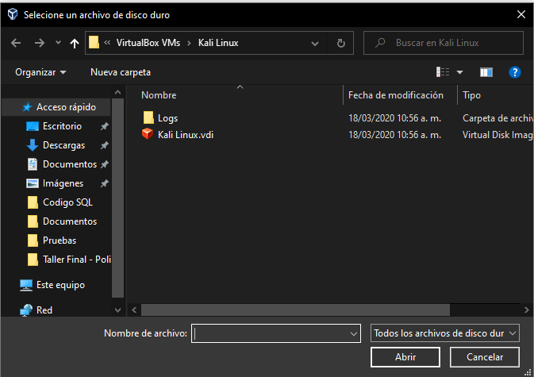Create a folder with Nueva carpeta

coord(121,72)
